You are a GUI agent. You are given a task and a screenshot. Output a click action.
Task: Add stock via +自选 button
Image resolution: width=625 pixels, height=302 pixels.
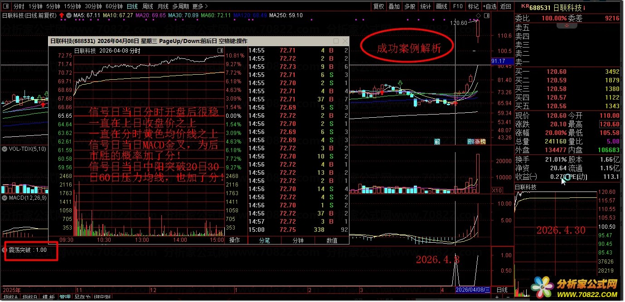pyautogui.click(x=489, y=6)
